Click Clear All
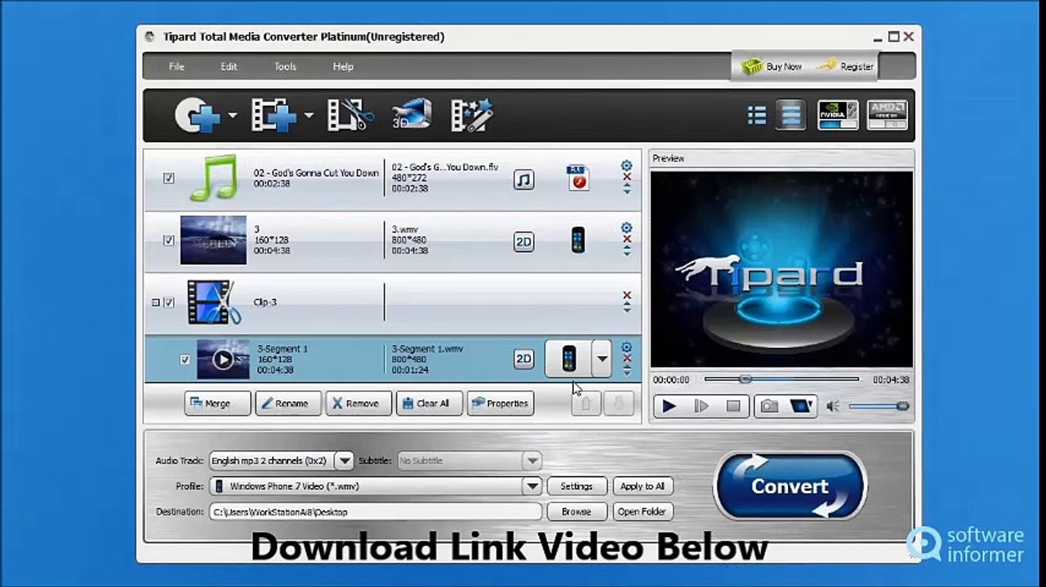Screen dimensions: 1046x587 point(430,404)
